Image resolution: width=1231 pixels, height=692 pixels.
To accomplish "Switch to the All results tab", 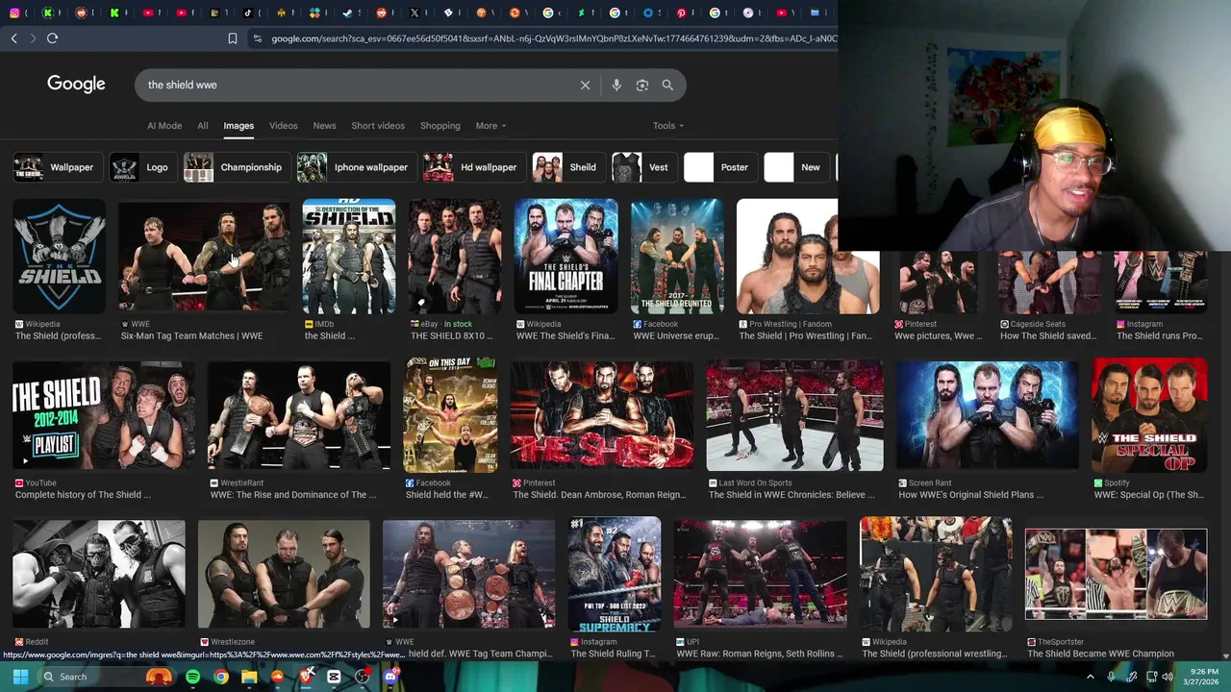I will [x=202, y=126].
